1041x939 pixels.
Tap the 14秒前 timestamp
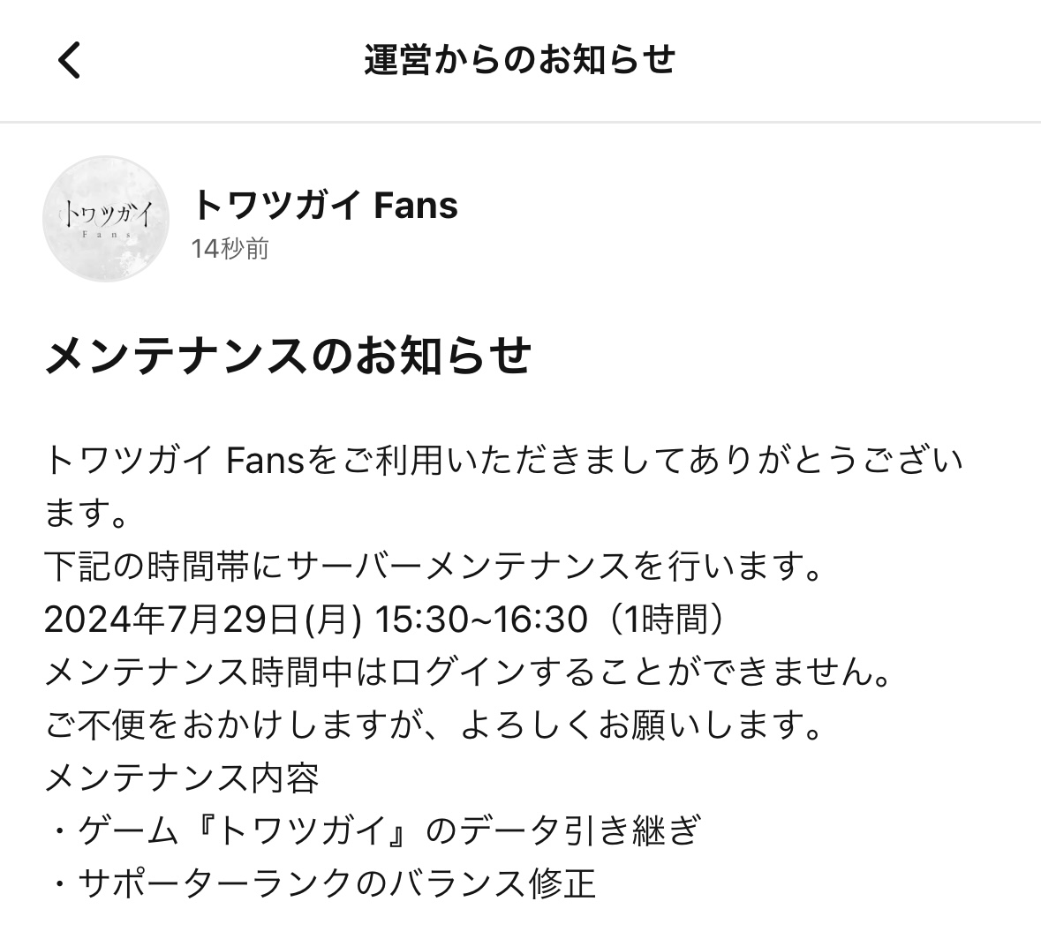(230, 249)
